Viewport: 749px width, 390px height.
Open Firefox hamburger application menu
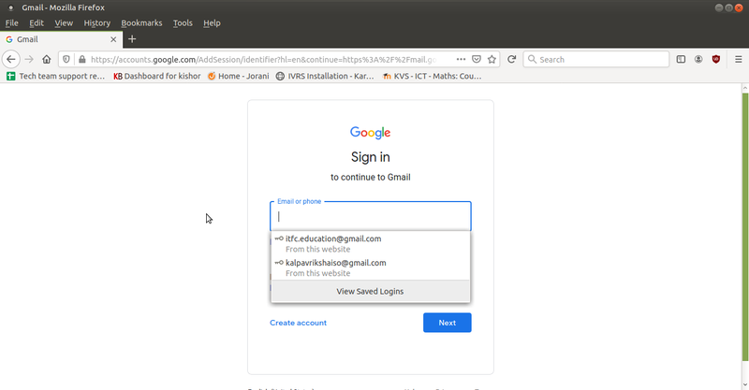(x=738, y=60)
